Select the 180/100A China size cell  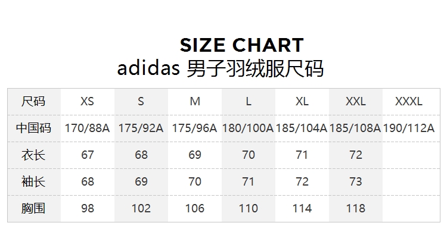pos(248,128)
